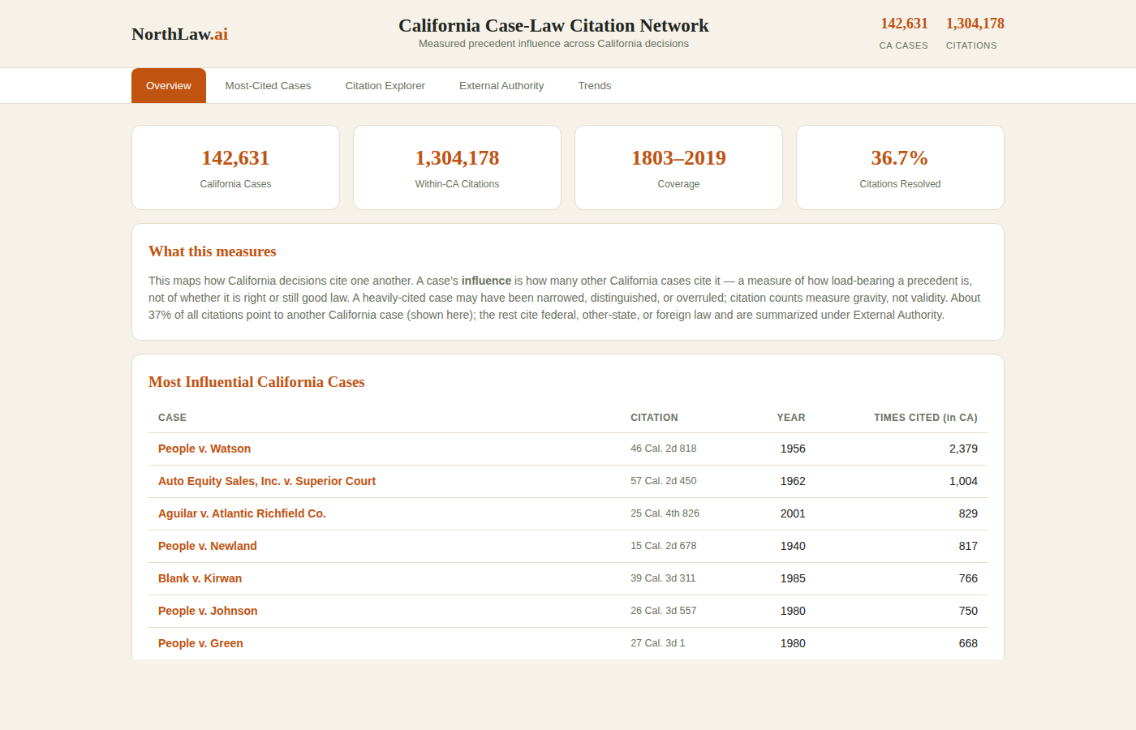Click the TIMES CITED (in CA) header
Screen dimensions: 1136x730
pos(926,418)
